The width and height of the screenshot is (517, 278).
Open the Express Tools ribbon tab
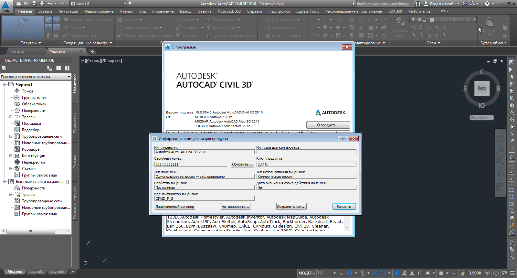tap(307, 11)
